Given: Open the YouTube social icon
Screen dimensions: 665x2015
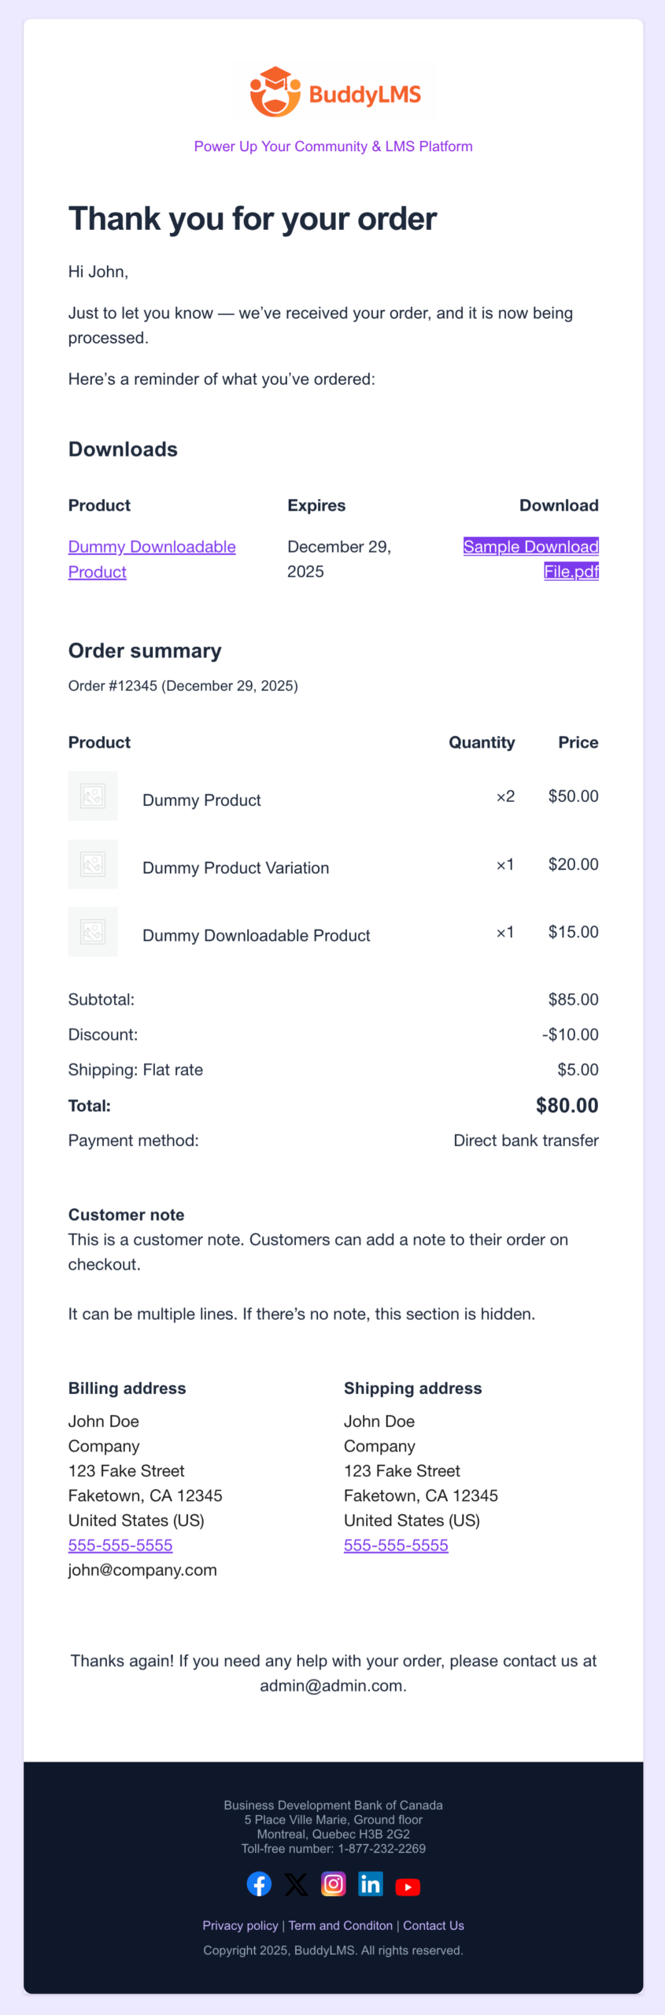Looking at the screenshot, I should 408,1886.
